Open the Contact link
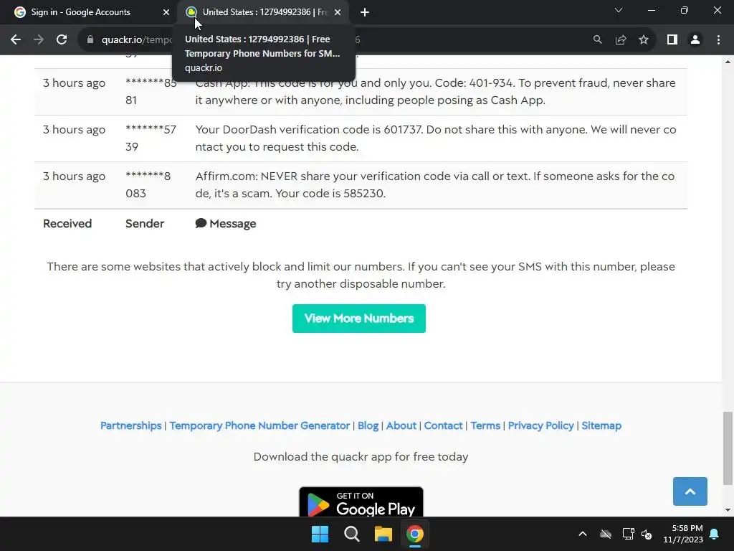734x551 pixels. tap(443, 425)
